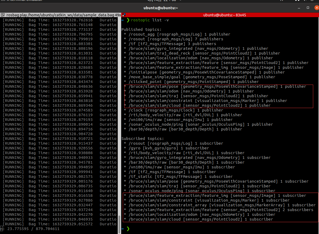
Task: Click the /bruce/slam/slam/pose 1 subscriber line
Action: coord(216,181)
